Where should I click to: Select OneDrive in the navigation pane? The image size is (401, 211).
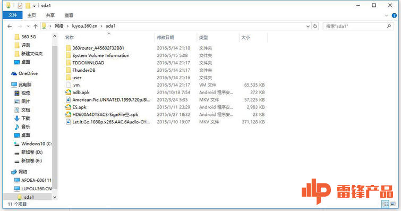[24, 73]
